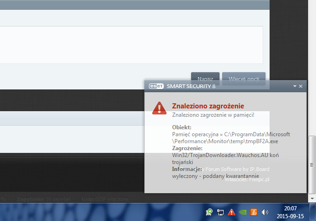
Task: Click the Show desktop strip on taskbar
Action: click(x=313, y=212)
